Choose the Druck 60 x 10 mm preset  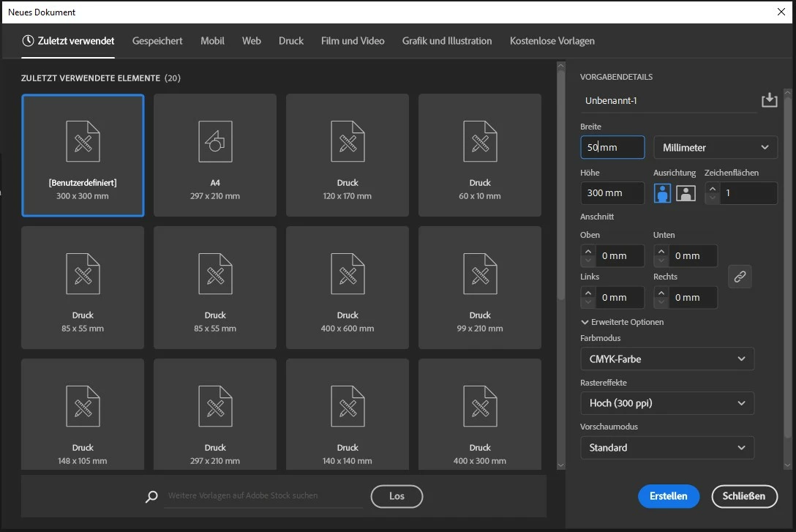480,155
